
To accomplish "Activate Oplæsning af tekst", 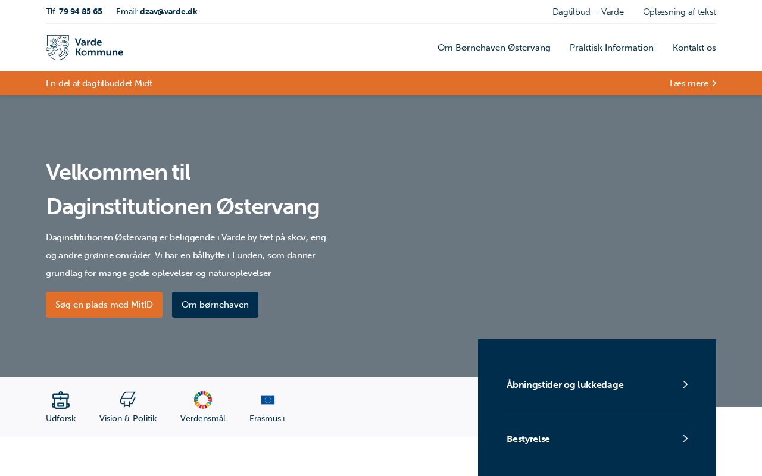I will (x=679, y=12).
